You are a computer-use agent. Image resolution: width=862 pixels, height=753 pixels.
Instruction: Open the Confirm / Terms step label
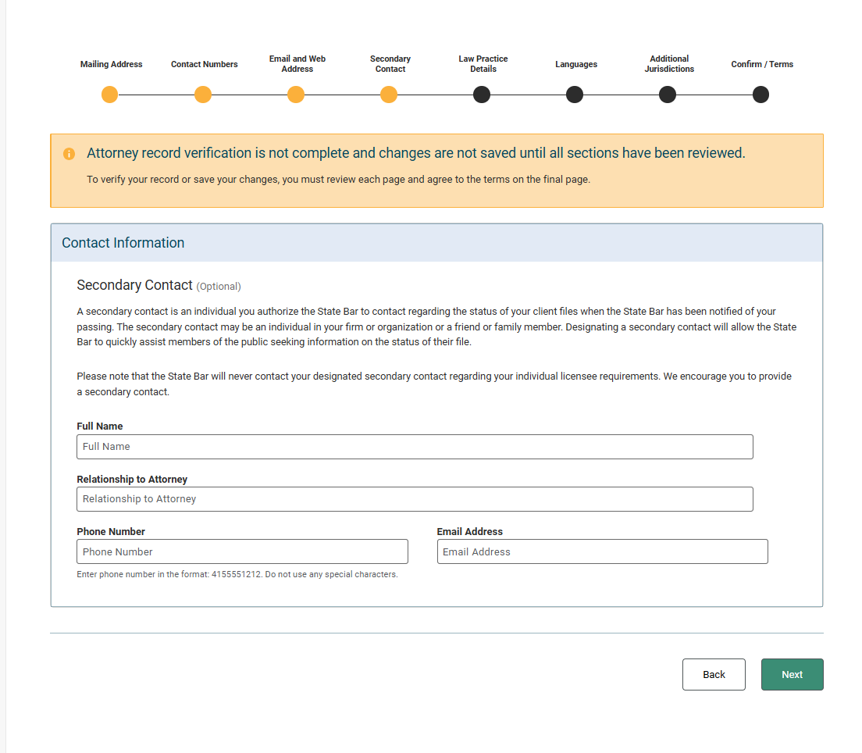click(x=762, y=64)
